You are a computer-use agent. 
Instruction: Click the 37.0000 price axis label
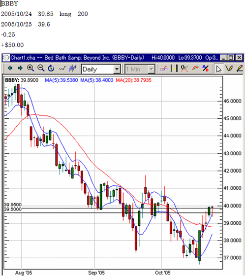232,258
